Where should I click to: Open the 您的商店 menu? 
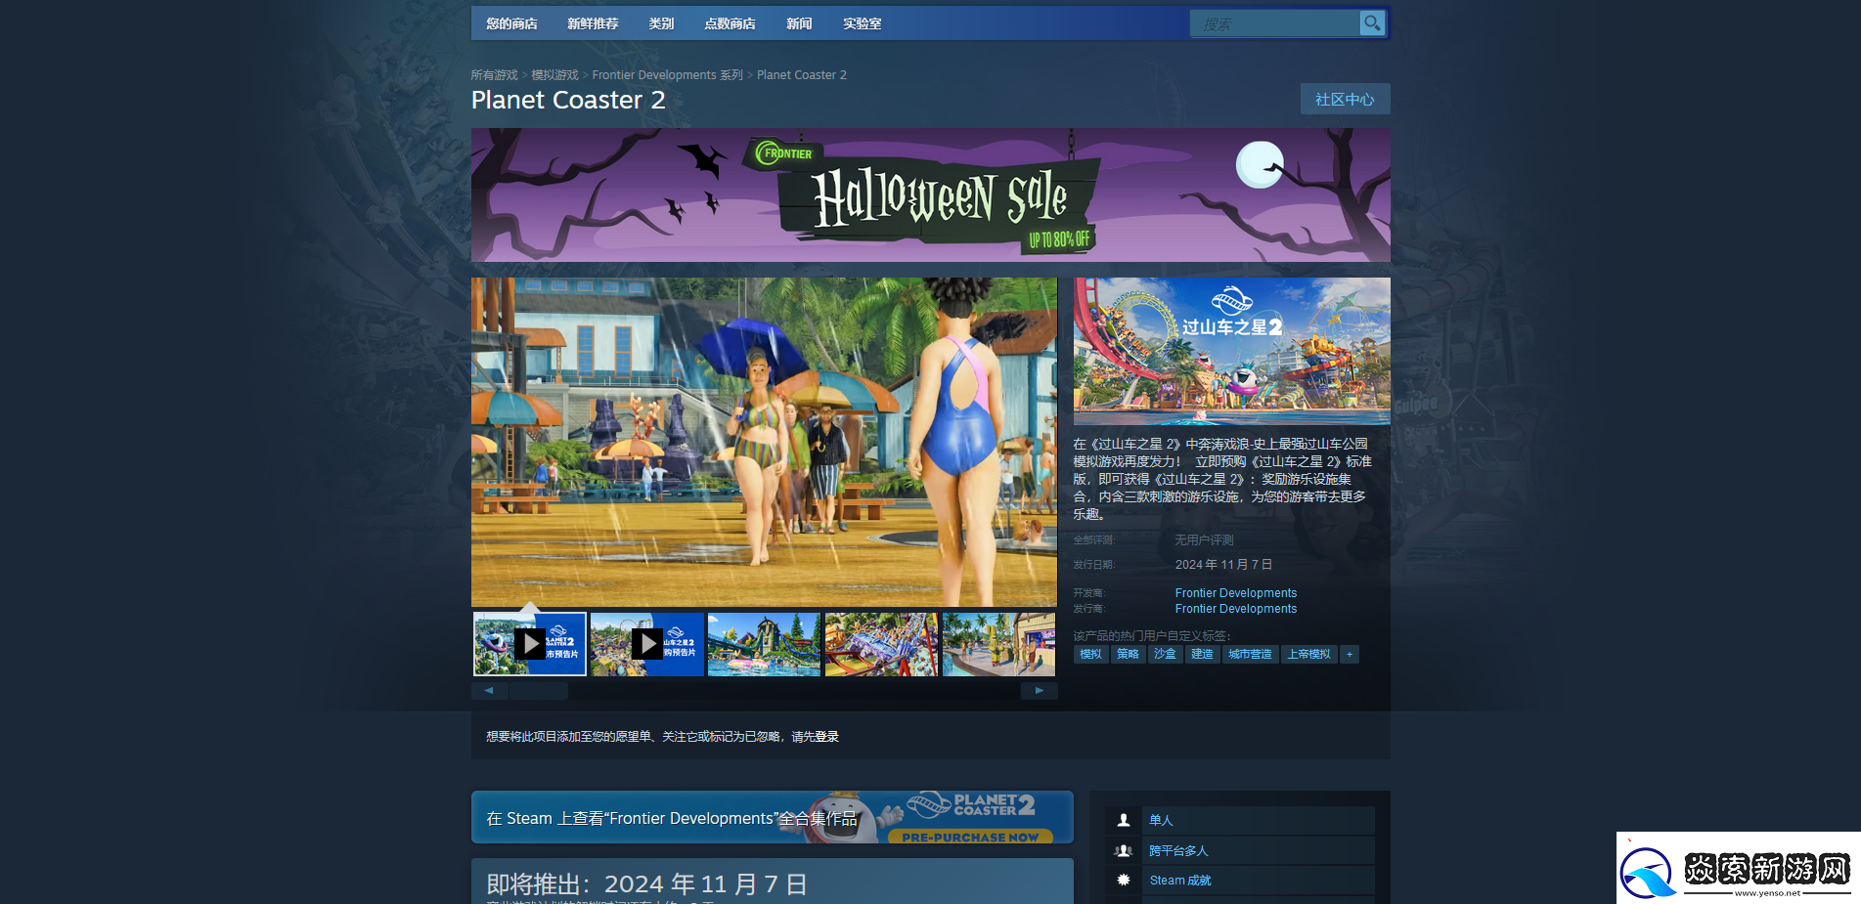click(x=511, y=23)
